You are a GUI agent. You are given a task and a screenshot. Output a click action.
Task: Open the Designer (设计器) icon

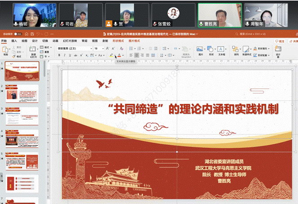point(278,49)
